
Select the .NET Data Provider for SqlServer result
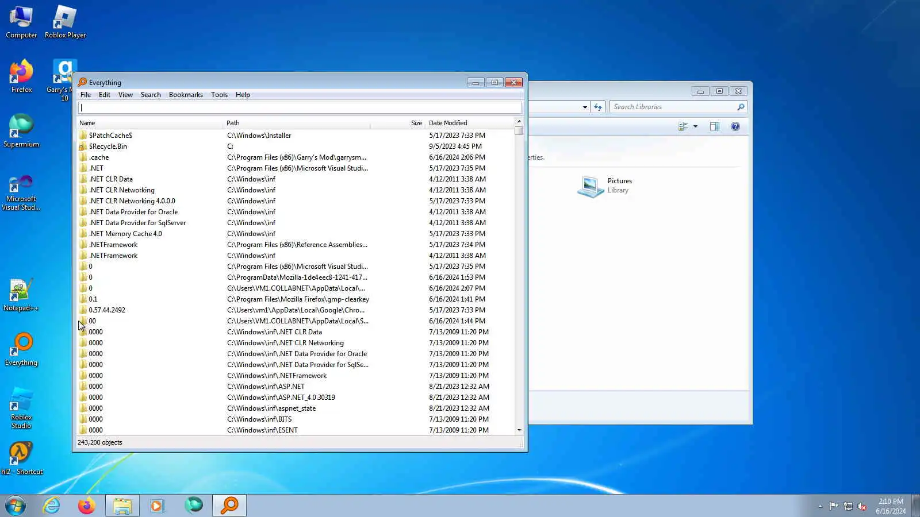[137, 223]
